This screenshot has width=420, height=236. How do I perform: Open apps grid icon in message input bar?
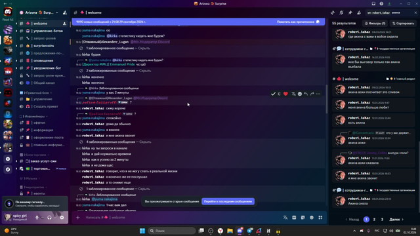320,218
